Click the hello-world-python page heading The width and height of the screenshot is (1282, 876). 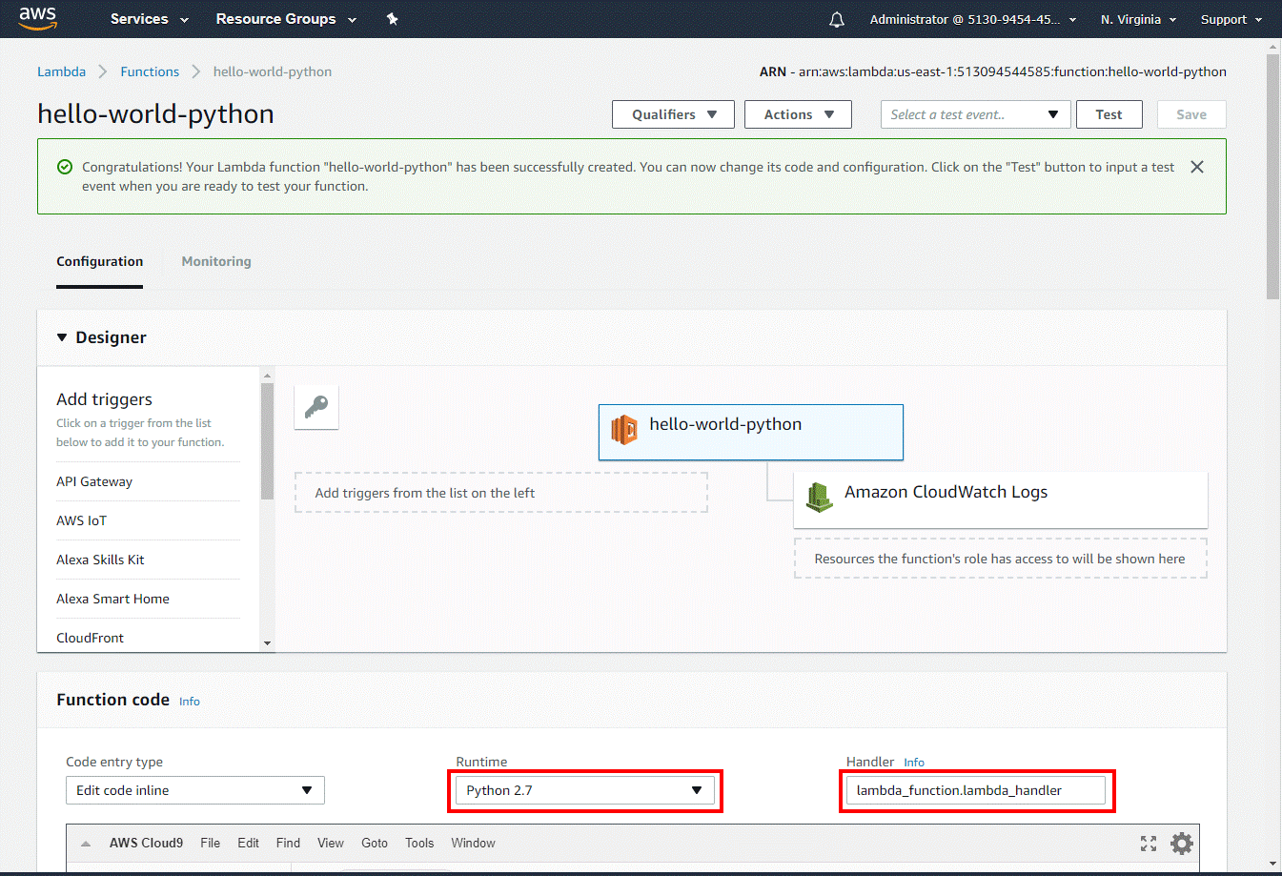[155, 114]
